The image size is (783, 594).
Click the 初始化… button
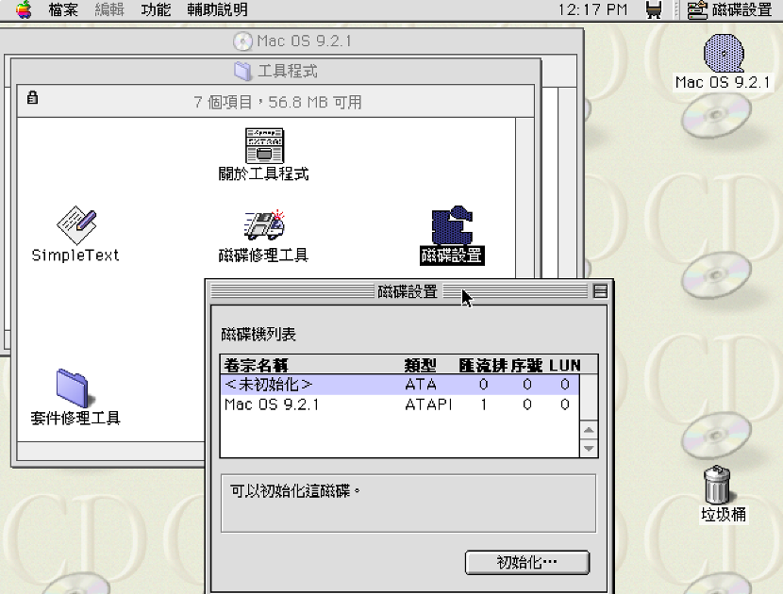coord(527,563)
